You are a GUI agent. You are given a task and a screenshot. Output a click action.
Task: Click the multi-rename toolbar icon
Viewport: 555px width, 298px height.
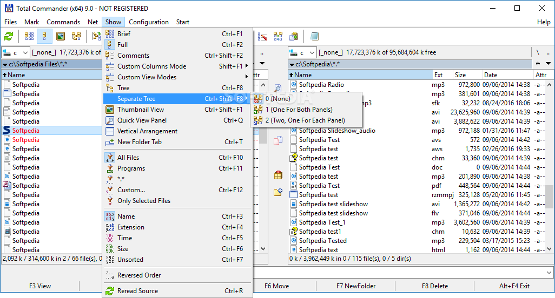coord(262,36)
